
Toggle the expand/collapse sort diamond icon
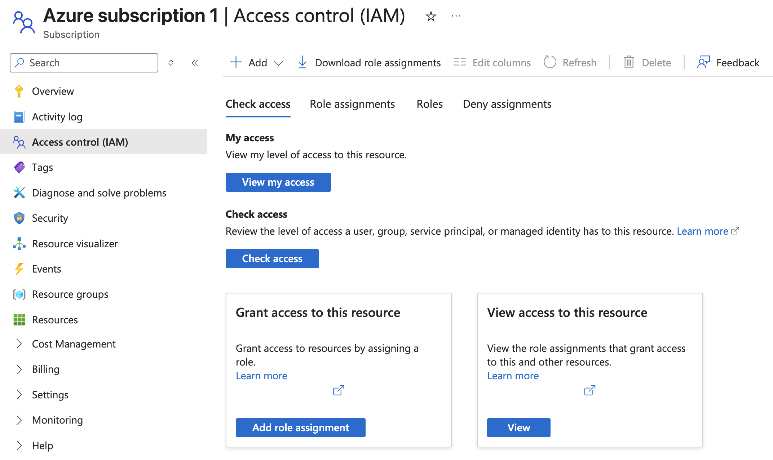171,63
